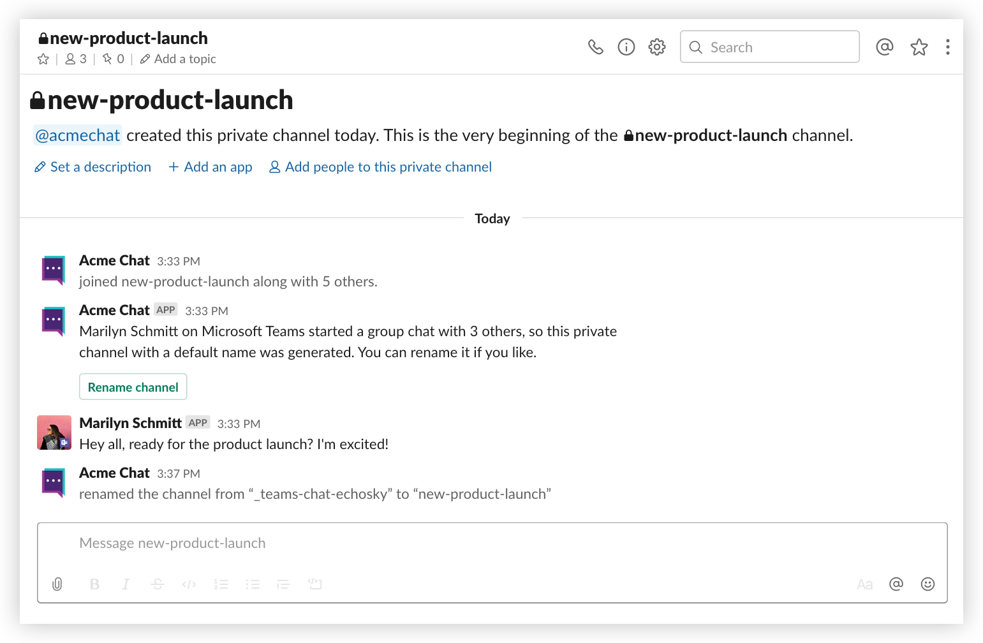
Task: Hide formatting toolbar with Aa icon
Action: click(x=864, y=584)
